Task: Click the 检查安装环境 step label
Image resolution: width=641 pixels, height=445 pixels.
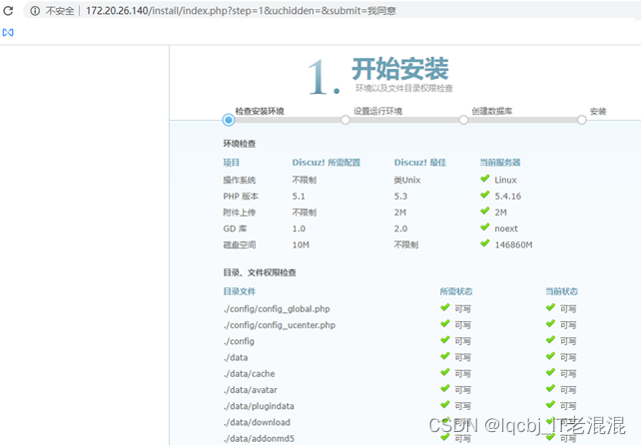Action: (x=260, y=111)
